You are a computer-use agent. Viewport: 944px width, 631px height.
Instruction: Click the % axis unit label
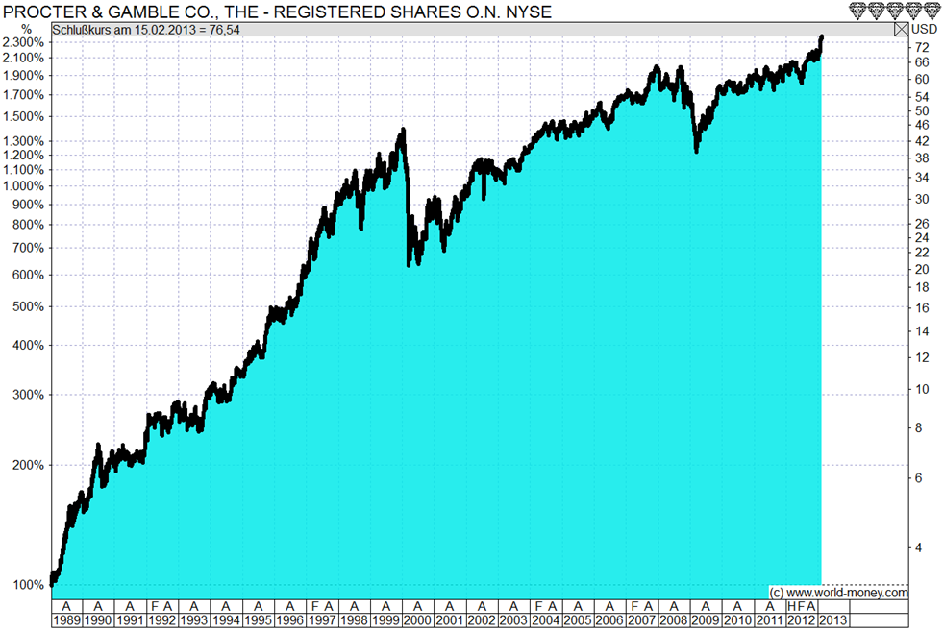click(x=27, y=30)
